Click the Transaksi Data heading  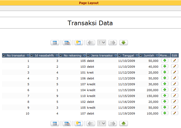click(x=90, y=23)
